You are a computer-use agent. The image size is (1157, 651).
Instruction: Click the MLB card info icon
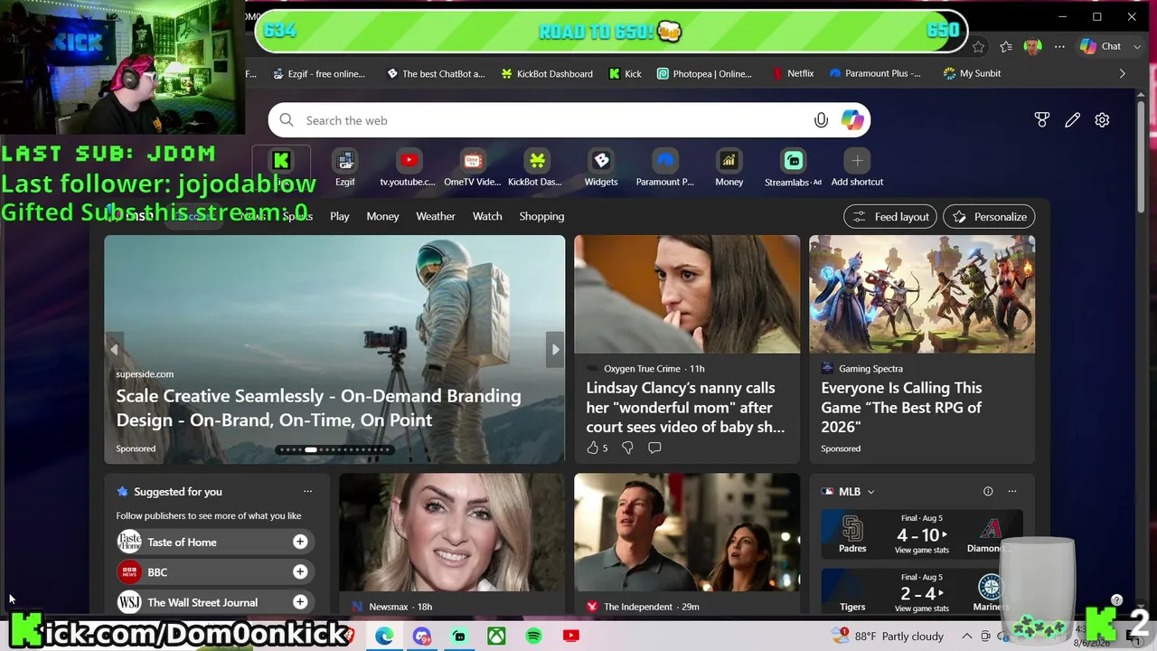click(988, 491)
